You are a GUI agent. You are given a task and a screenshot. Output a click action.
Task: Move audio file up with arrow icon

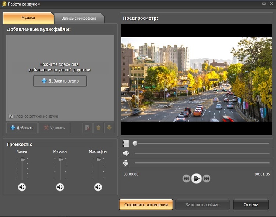99,128
